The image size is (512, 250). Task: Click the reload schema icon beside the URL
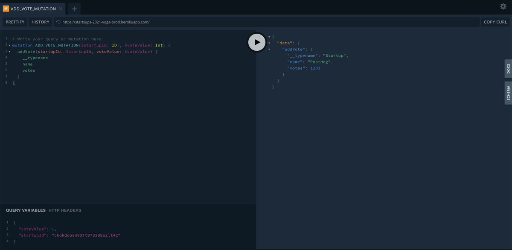click(x=58, y=22)
